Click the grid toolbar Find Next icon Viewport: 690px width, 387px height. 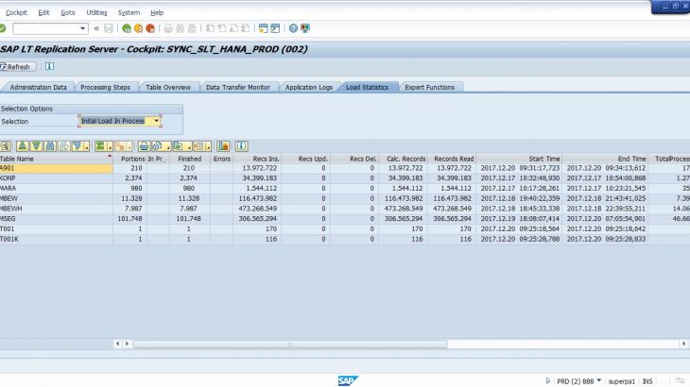pyautogui.click(x=64, y=146)
